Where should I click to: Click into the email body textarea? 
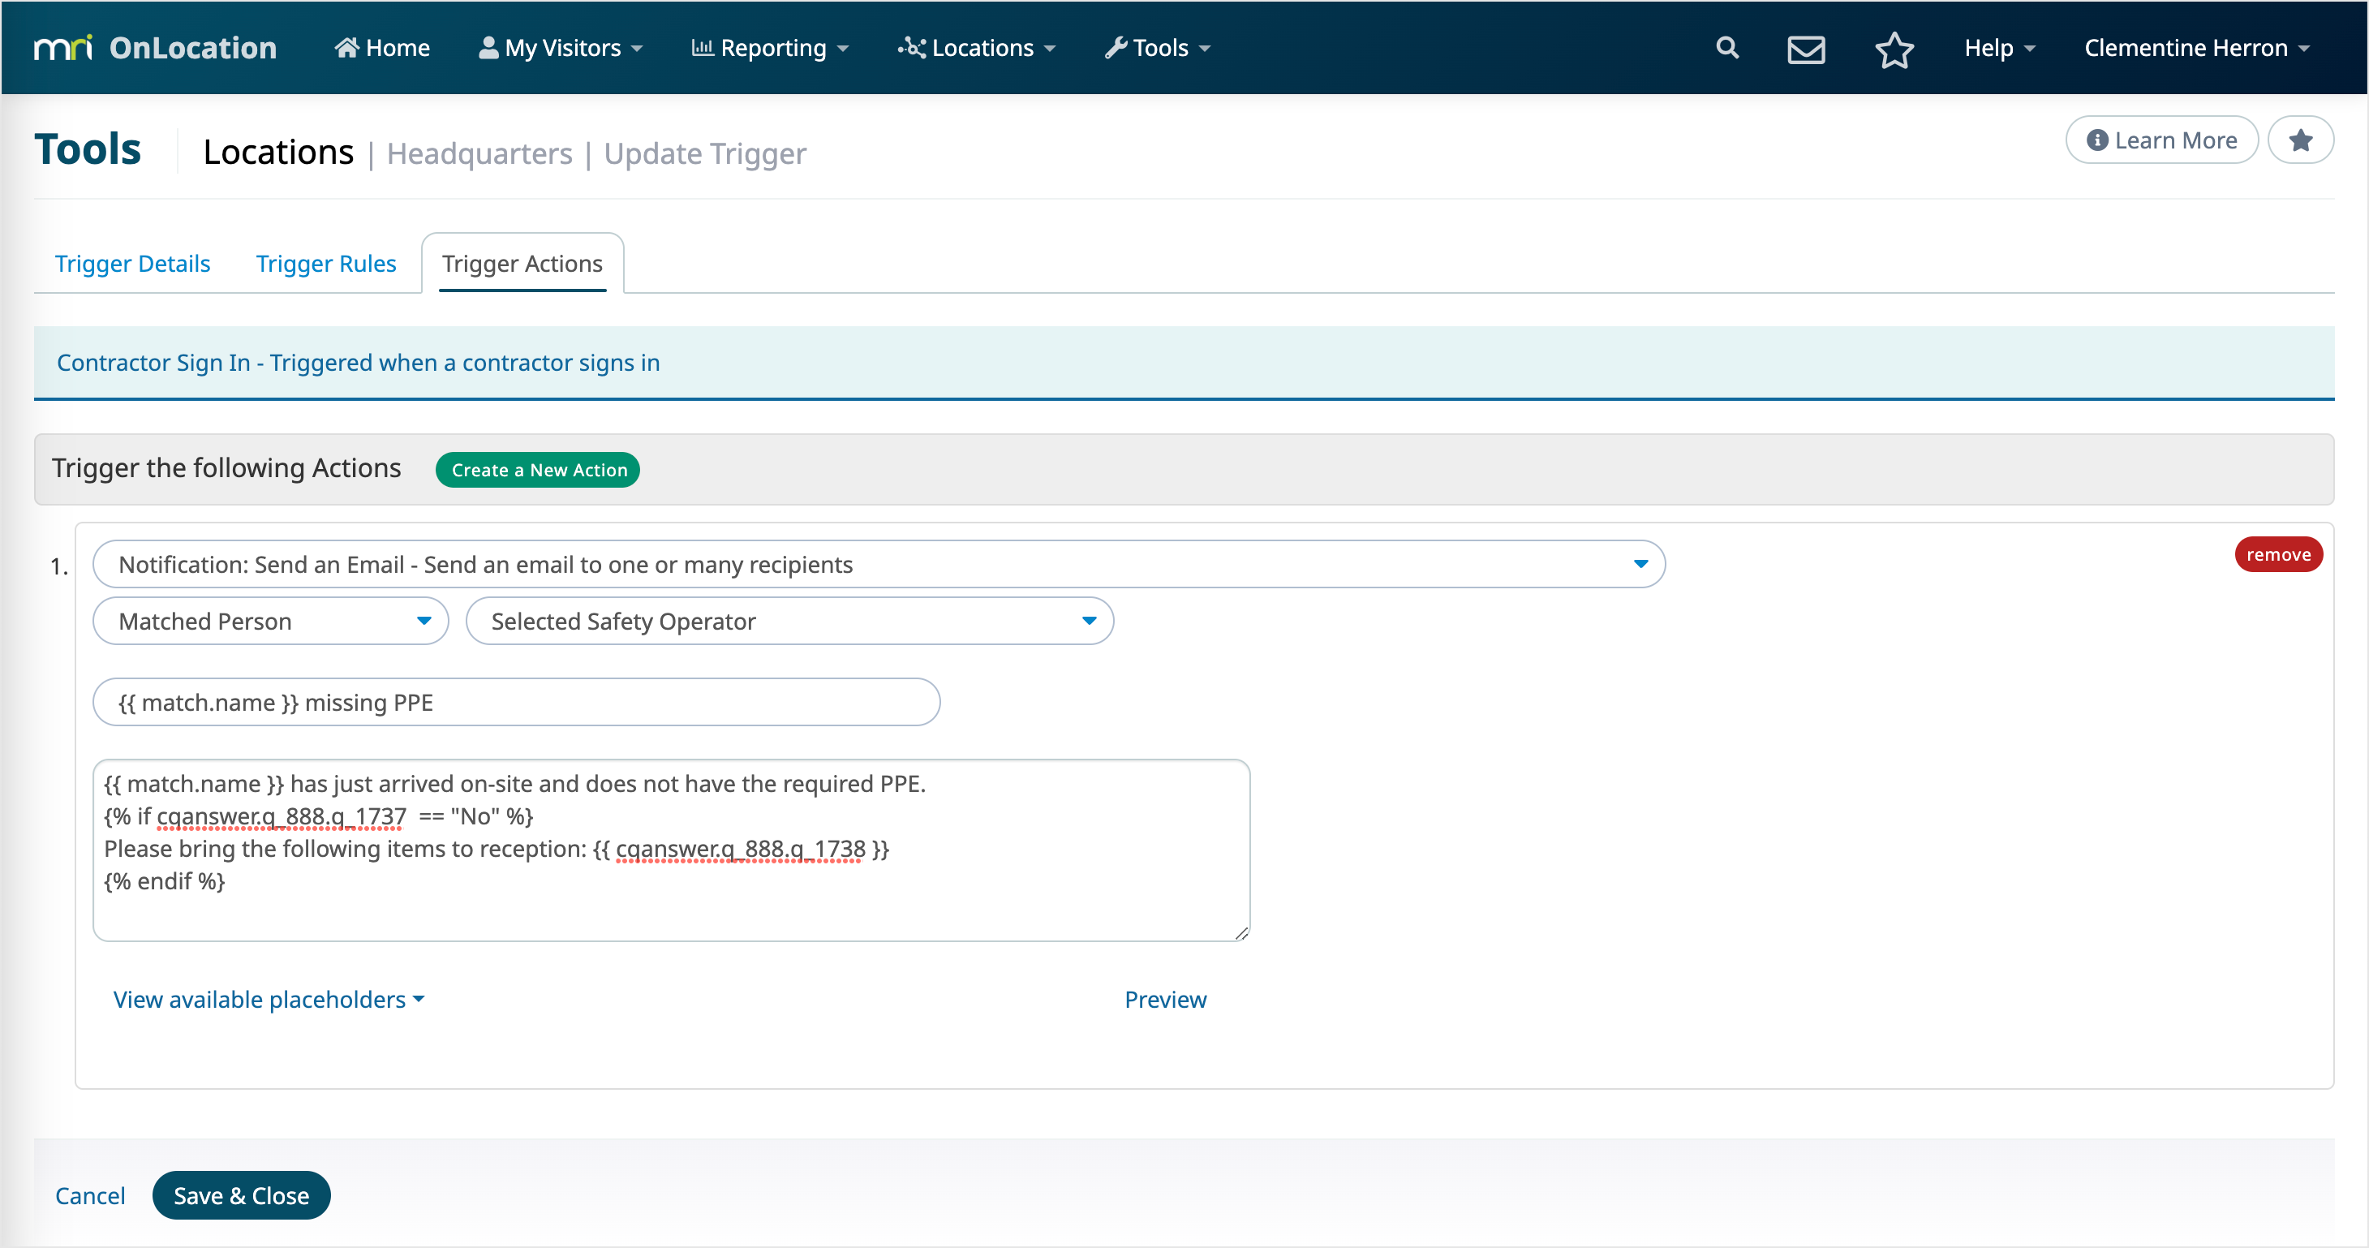pos(671,850)
